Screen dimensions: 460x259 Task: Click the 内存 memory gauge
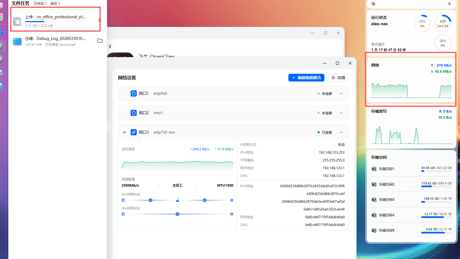click(x=443, y=24)
